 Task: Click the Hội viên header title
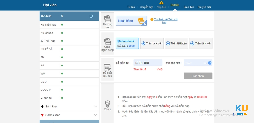coord(50,5)
